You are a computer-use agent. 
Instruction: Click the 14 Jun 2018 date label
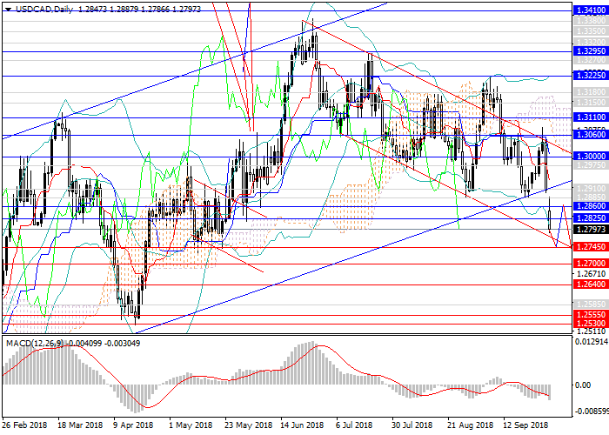302,425
